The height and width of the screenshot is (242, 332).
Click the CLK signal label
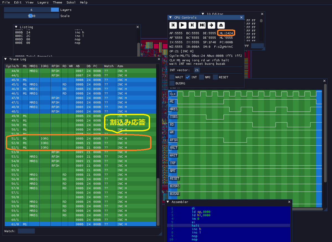(173, 94)
